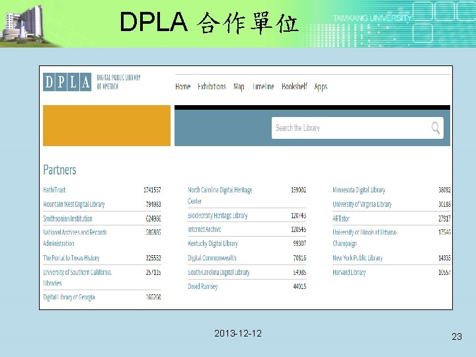Open the Bookshelf page
476x357 pixels.
click(x=294, y=87)
